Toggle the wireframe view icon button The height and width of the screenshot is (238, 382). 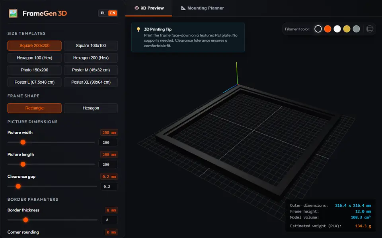(370, 29)
